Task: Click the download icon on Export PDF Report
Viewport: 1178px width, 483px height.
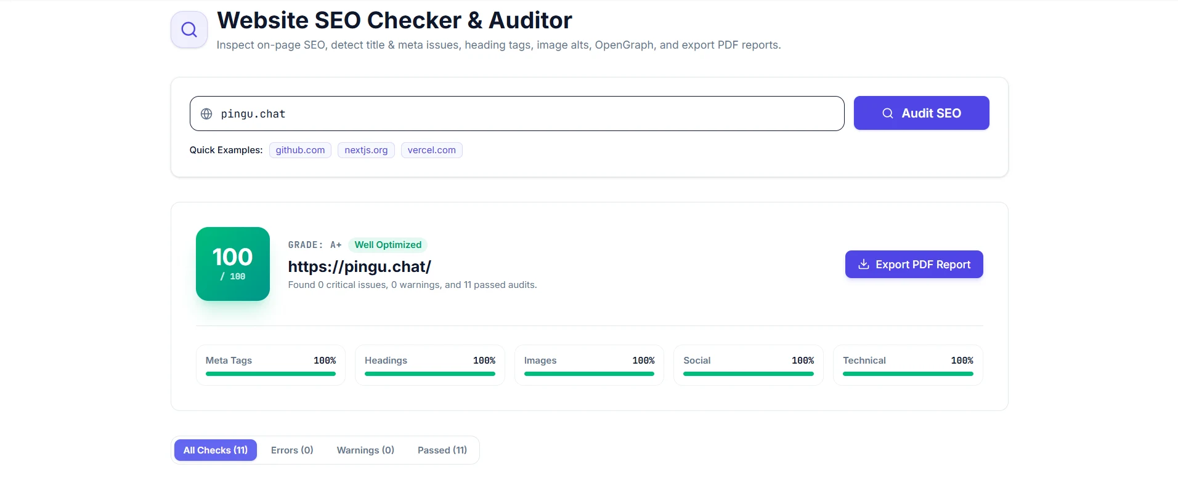Action: (864, 264)
